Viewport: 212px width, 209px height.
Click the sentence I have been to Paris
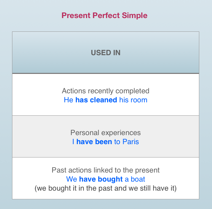(105, 142)
